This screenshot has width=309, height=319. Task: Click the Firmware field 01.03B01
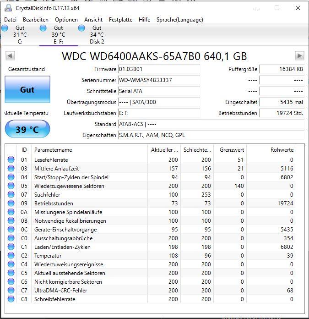pos(159,69)
